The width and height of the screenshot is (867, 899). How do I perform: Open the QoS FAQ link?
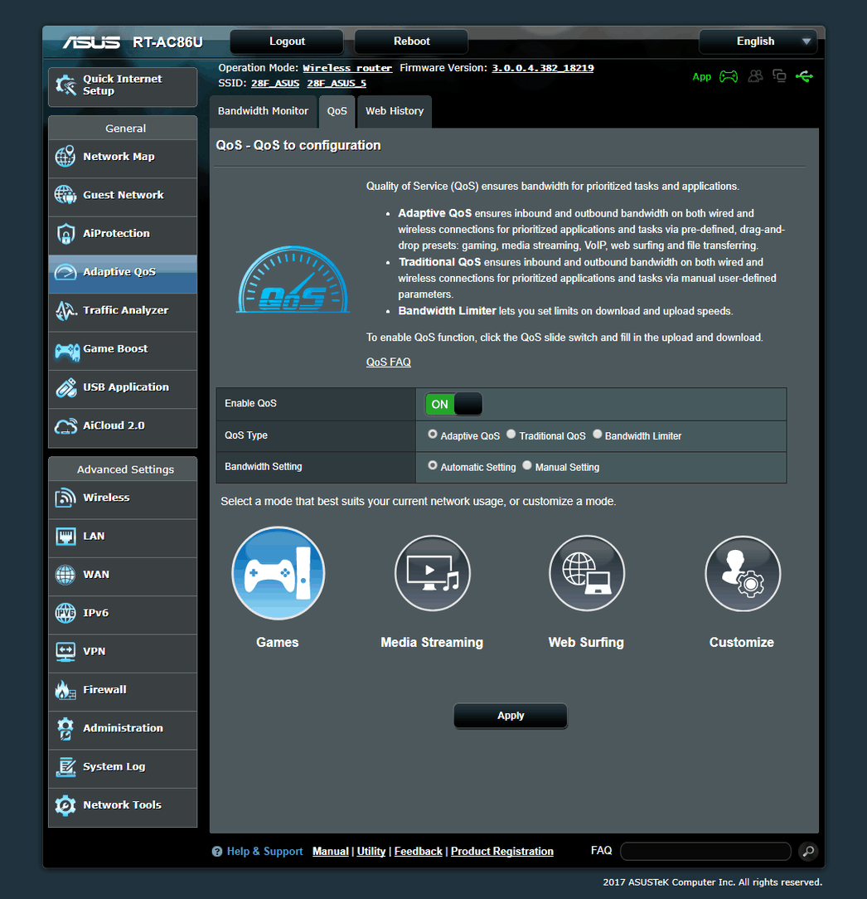(x=389, y=362)
